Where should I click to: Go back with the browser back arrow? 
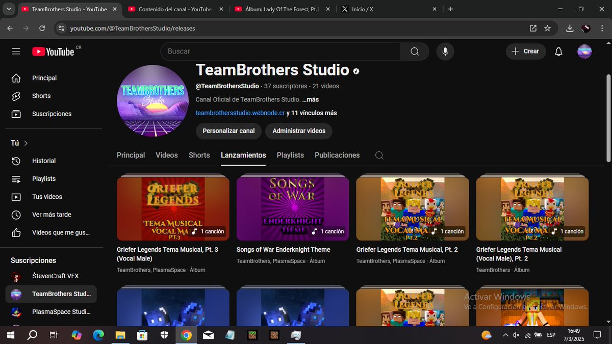coord(10,29)
